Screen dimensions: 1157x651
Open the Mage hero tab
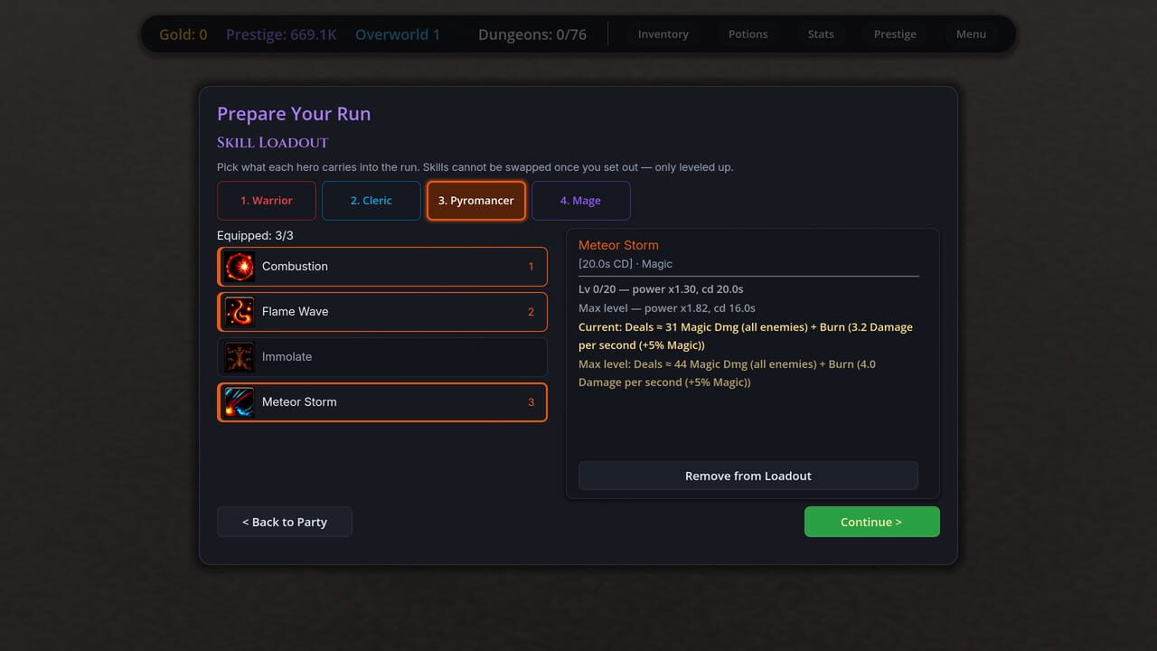tap(580, 201)
